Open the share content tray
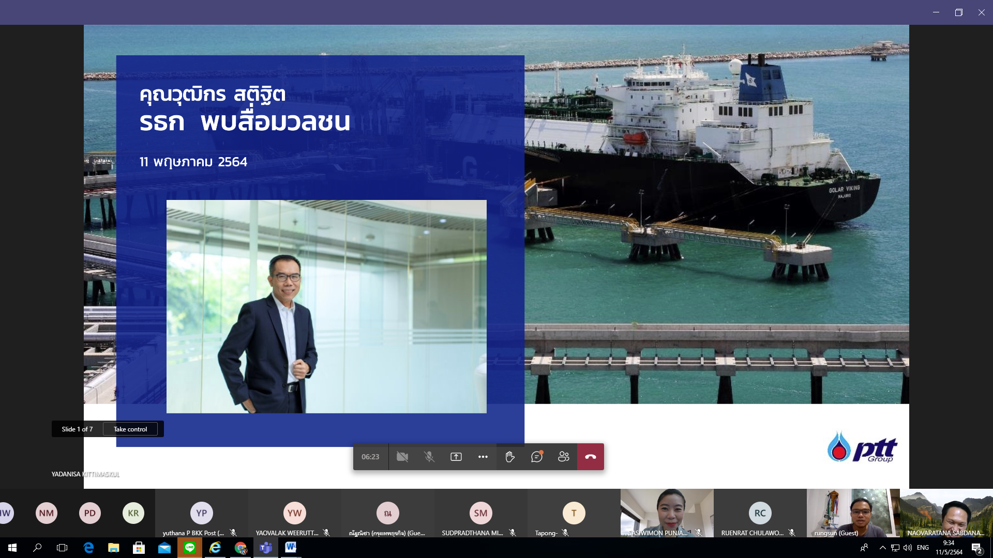Screen dimensions: 993x558 pos(456,457)
